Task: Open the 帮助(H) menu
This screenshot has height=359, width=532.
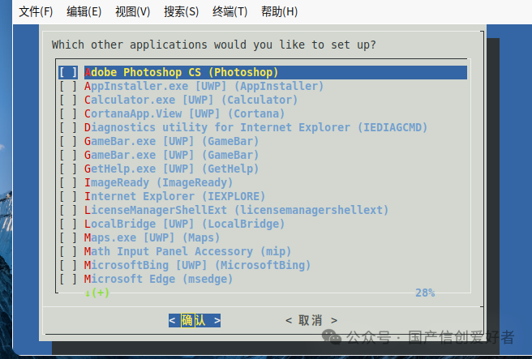Action: (279, 12)
